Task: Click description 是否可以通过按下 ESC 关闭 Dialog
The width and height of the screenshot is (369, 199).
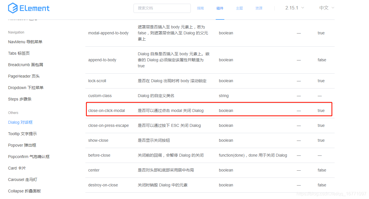Action: (169, 125)
